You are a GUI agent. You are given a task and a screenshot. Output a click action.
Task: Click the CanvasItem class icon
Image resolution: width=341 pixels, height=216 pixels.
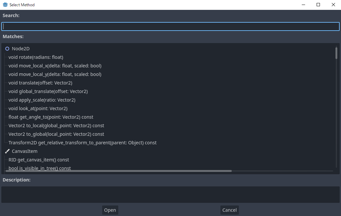(7, 151)
